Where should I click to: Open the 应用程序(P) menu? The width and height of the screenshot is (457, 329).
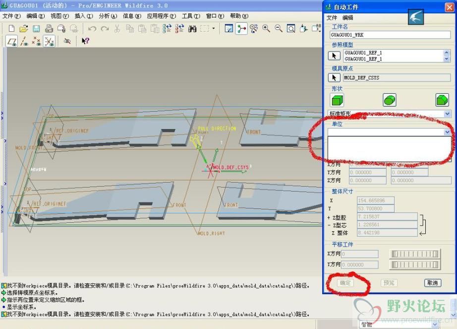click(162, 16)
